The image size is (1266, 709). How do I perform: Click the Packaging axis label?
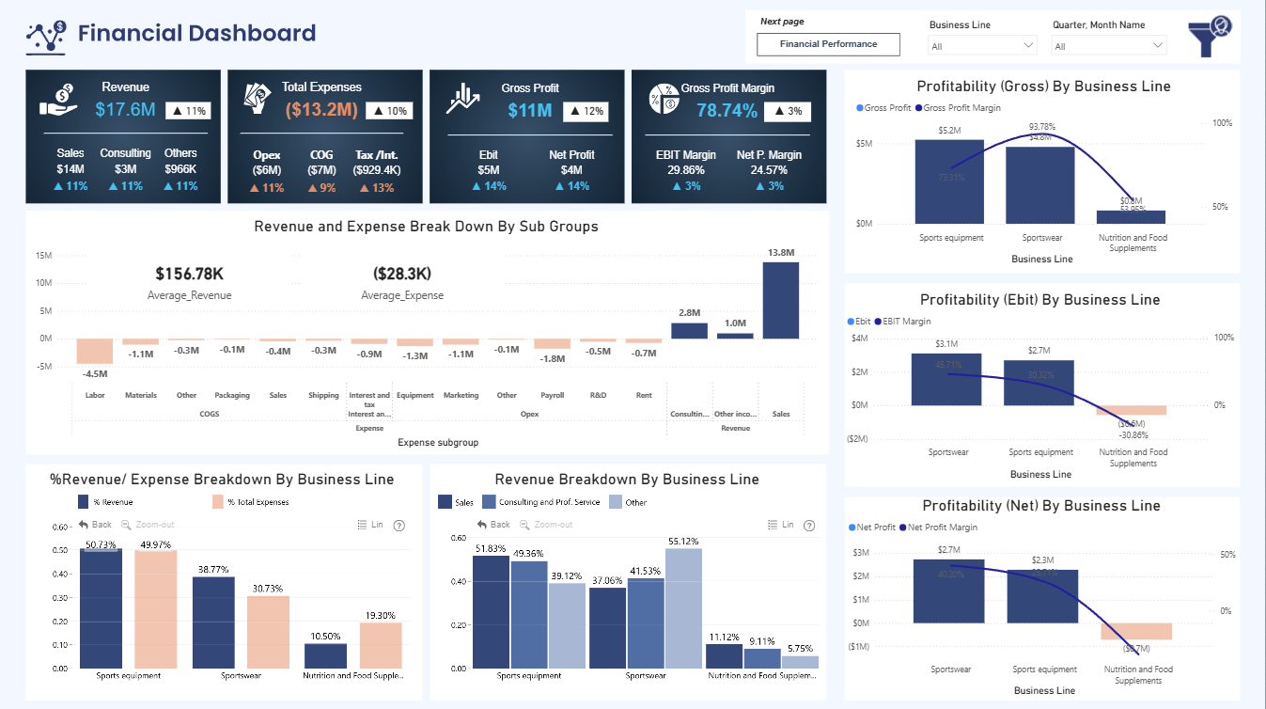232,396
